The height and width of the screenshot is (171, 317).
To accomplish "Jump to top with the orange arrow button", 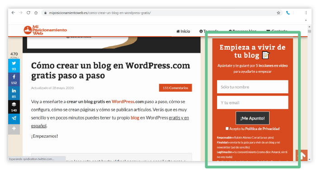I will coord(302,155).
